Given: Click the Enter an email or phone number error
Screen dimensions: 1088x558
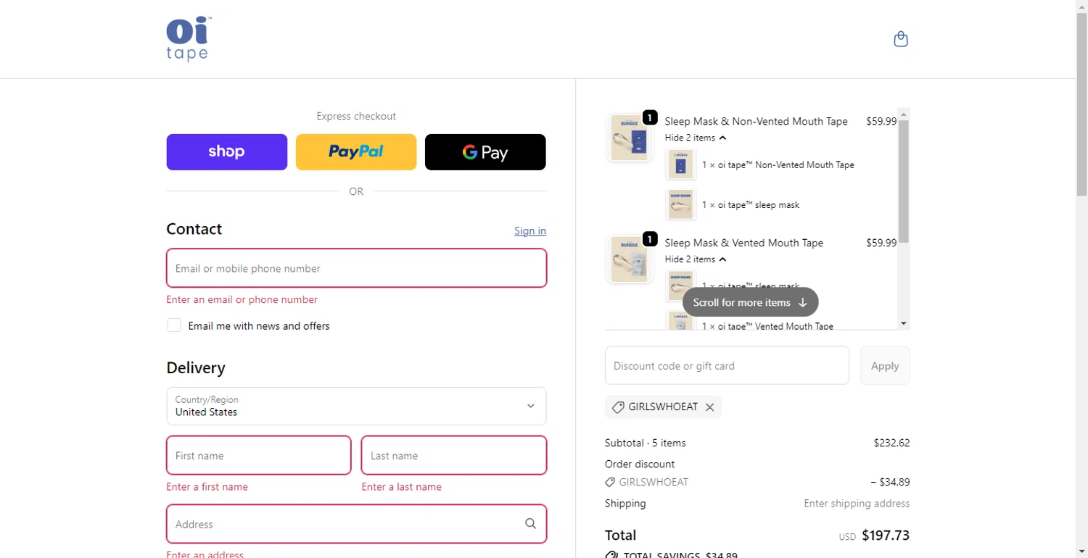Looking at the screenshot, I should [x=242, y=299].
